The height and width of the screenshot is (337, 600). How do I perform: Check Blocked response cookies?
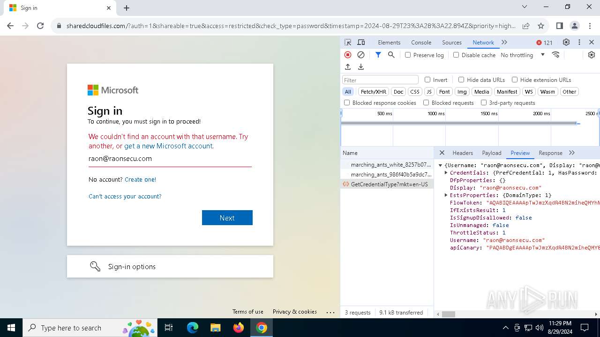click(x=347, y=103)
